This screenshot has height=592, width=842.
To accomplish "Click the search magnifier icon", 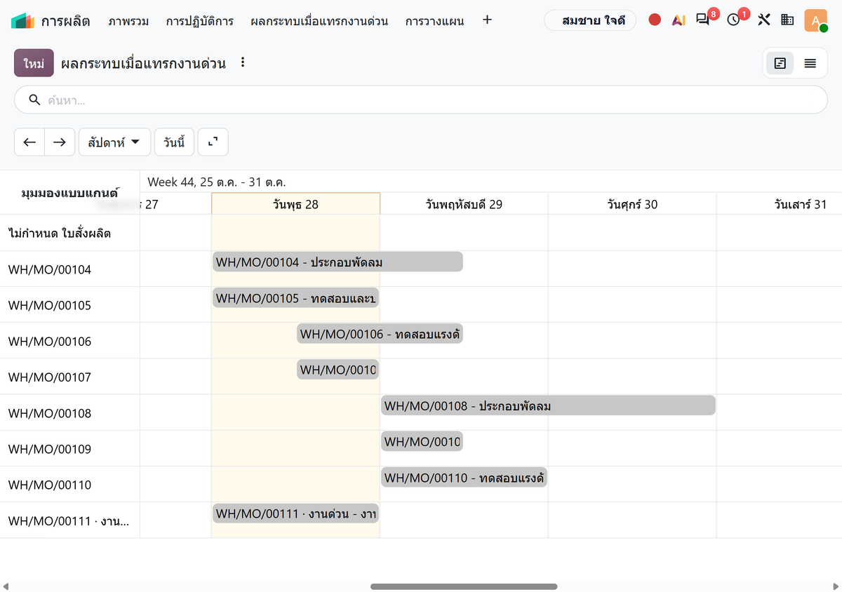I will 34,100.
